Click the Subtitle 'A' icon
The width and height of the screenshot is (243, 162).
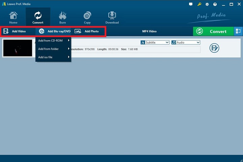(143, 43)
